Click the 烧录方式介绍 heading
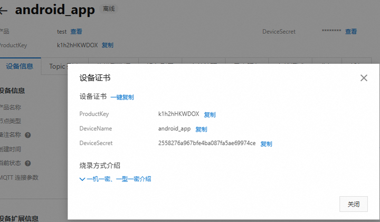The width and height of the screenshot is (380, 222). click(x=100, y=166)
